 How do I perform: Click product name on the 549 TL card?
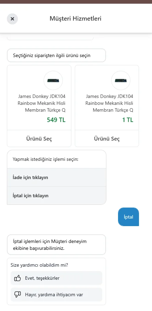point(42,103)
